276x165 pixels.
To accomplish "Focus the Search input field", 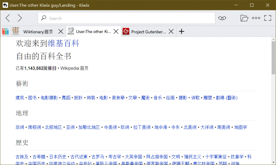I will 126,18.
